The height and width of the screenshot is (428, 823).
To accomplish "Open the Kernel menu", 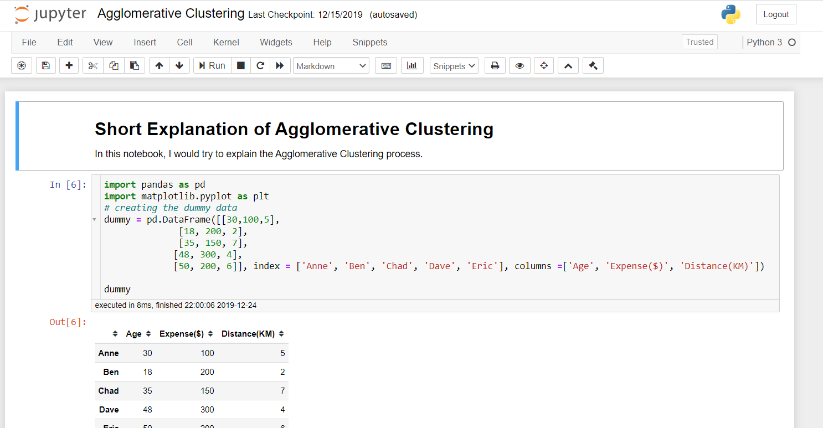I will (x=226, y=42).
